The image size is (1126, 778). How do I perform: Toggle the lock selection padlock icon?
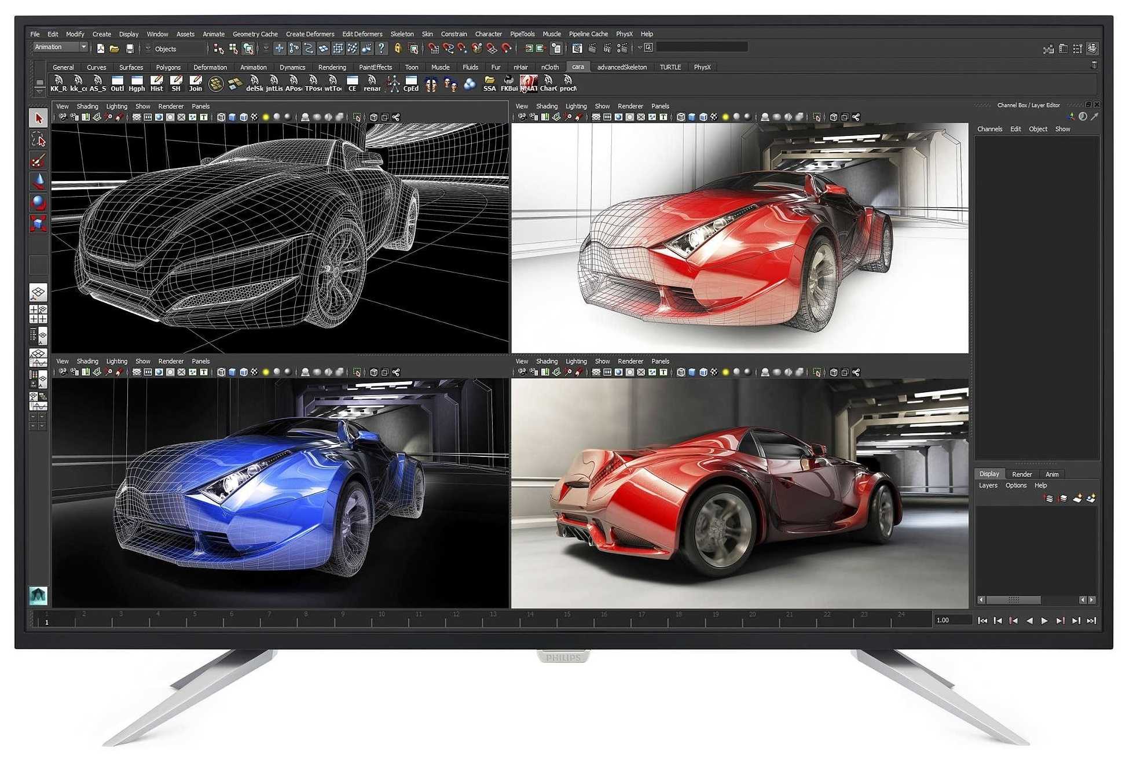point(398,49)
